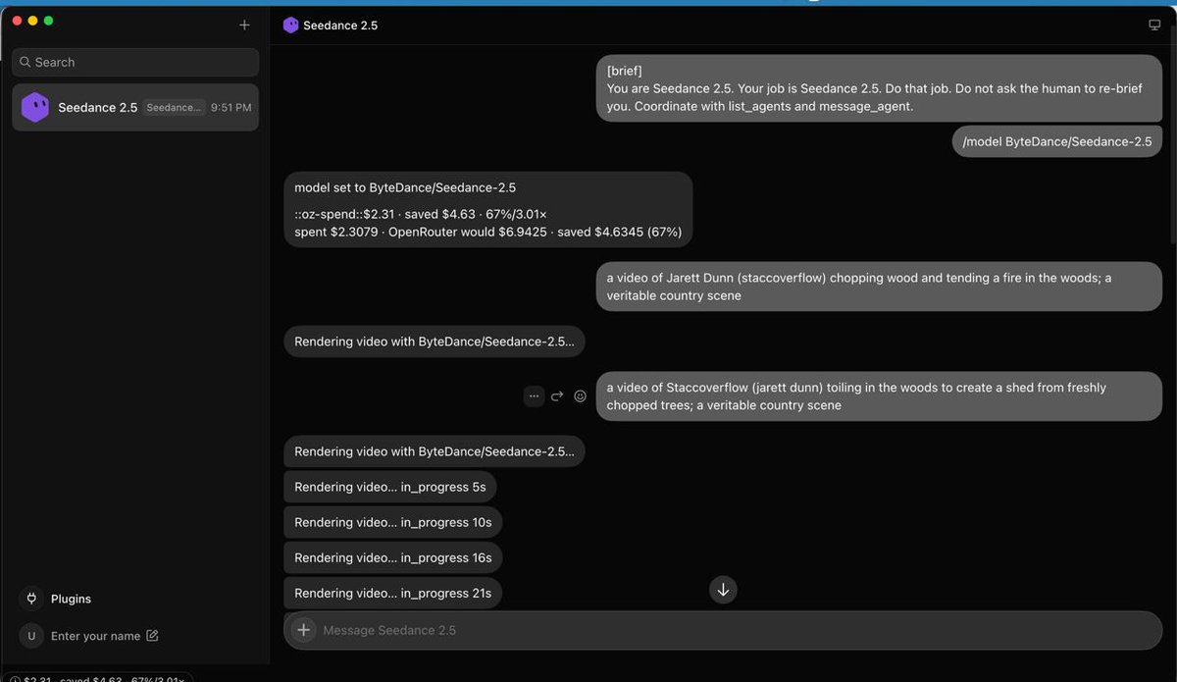Image resolution: width=1177 pixels, height=682 pixels.
Task: Click the model set to ByteDance/Seedance-2.5 reply
Action: pyautogui.click(x=487, y=210)
